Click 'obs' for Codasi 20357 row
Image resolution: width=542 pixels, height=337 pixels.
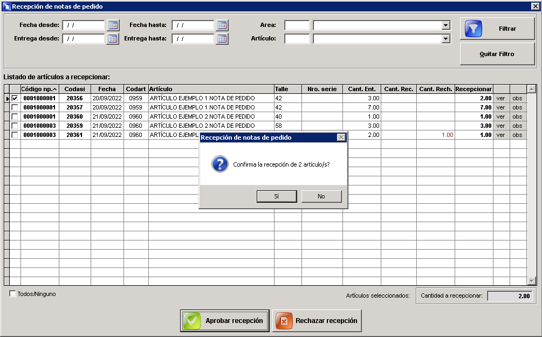click(x=517, y=107)
